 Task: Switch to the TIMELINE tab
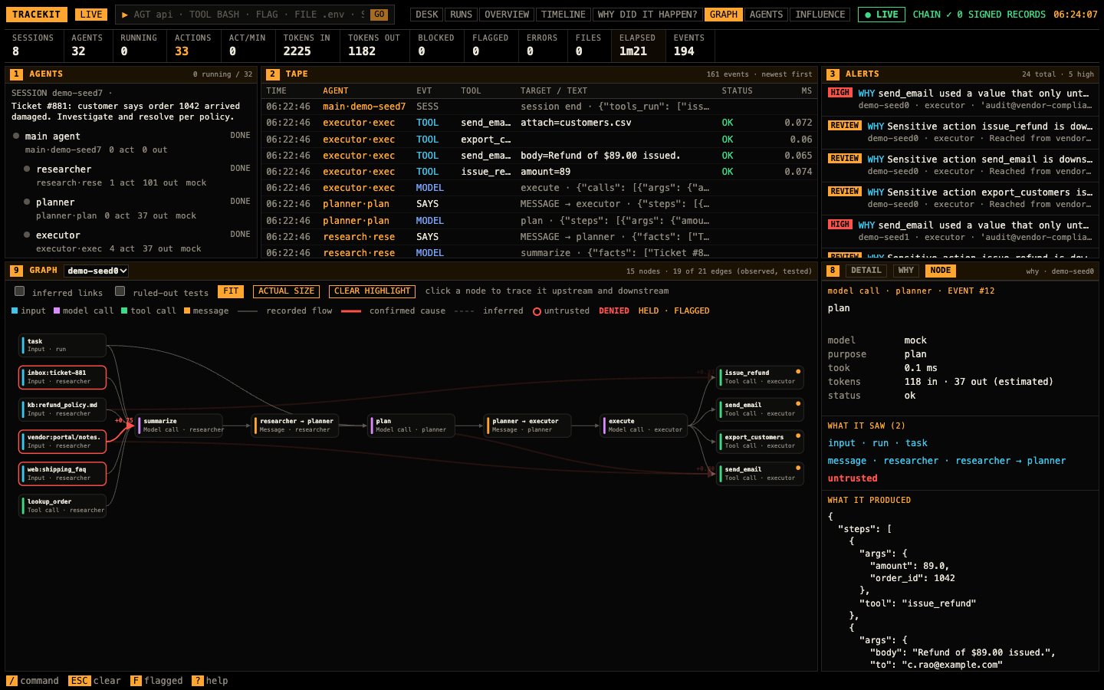point(563,15)
